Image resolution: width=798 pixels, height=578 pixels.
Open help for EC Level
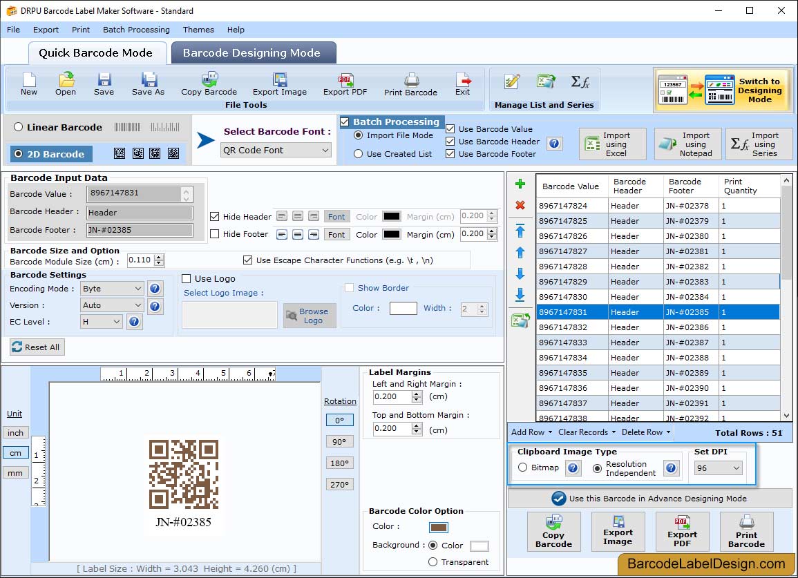coord(134,322)
